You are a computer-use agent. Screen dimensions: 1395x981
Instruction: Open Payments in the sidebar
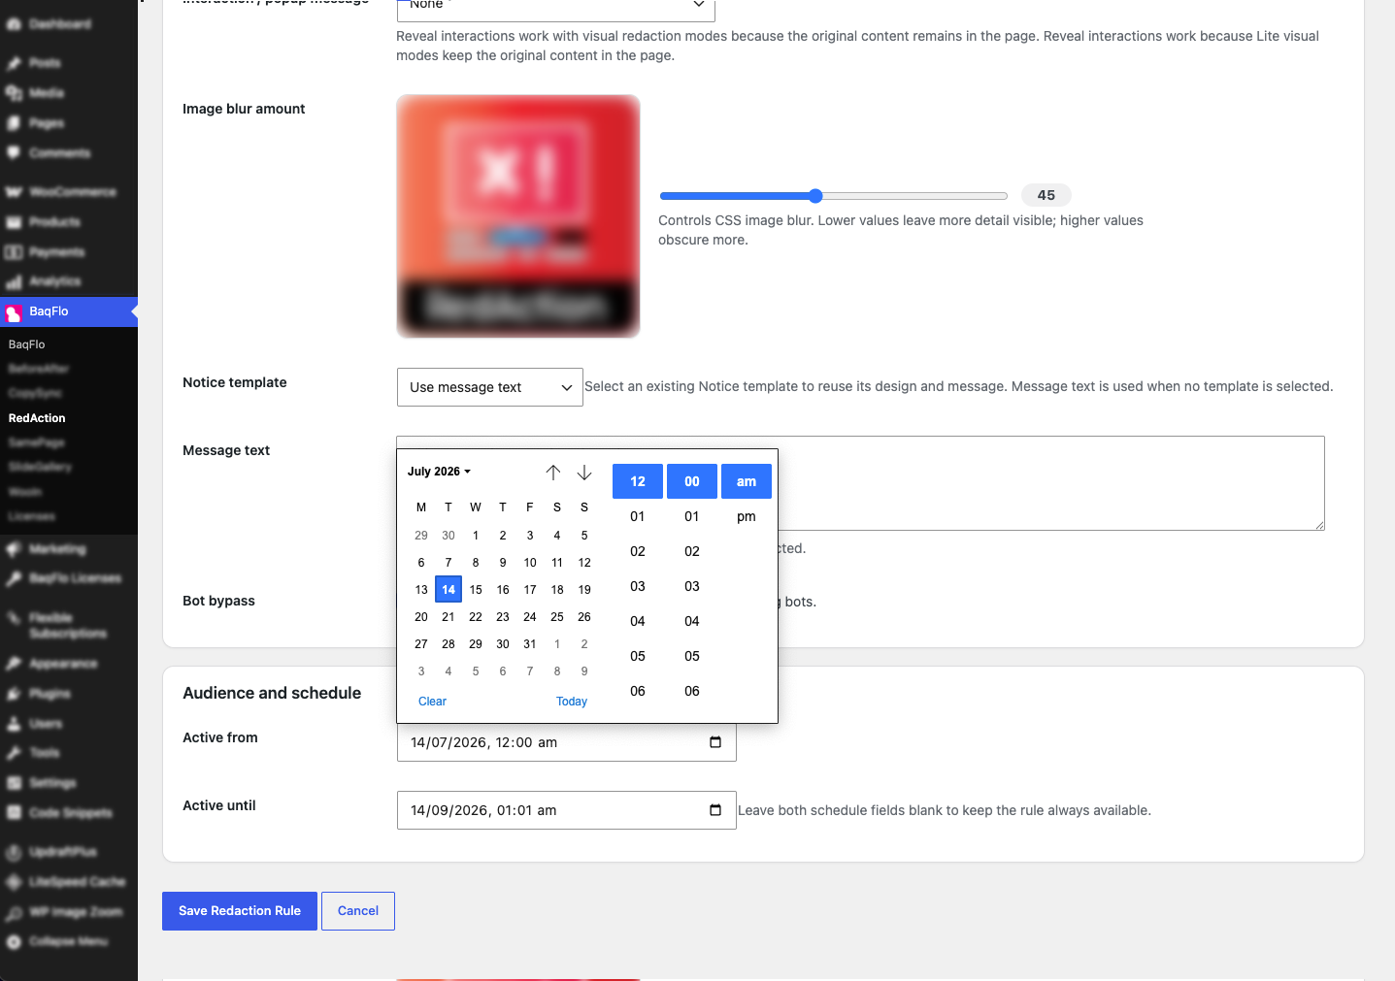pos(56,252)
